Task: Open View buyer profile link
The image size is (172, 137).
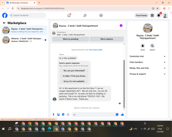Action: point(96,50)
